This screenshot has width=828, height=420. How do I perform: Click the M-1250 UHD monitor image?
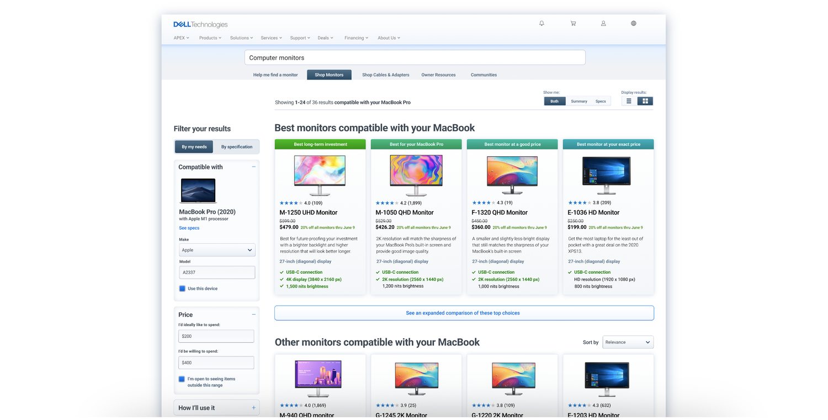coord(320,175)
